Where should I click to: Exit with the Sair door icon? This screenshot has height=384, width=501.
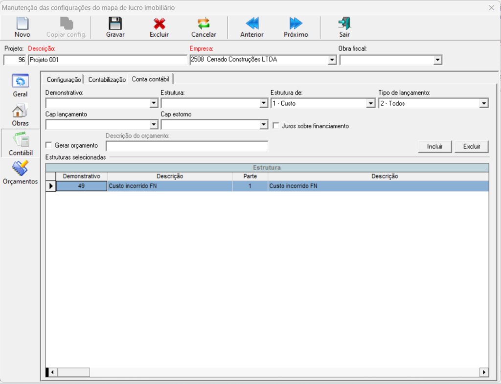(344, 23)
